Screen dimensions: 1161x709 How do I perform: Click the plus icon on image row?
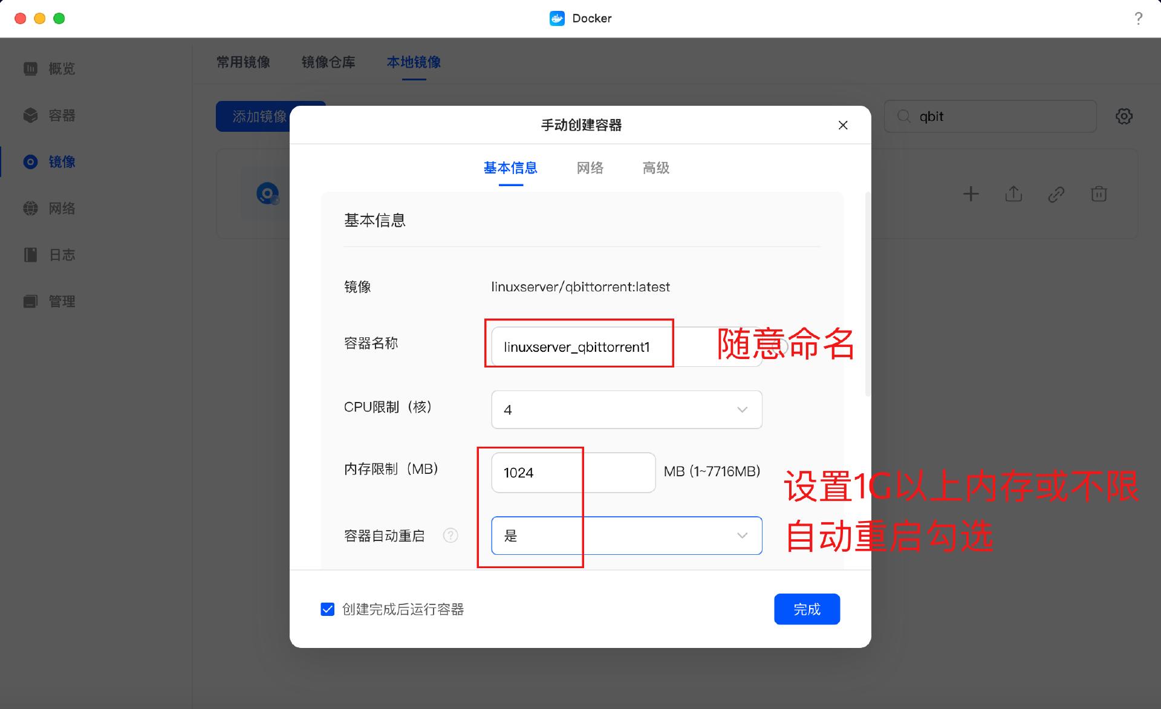coord(971,194)
